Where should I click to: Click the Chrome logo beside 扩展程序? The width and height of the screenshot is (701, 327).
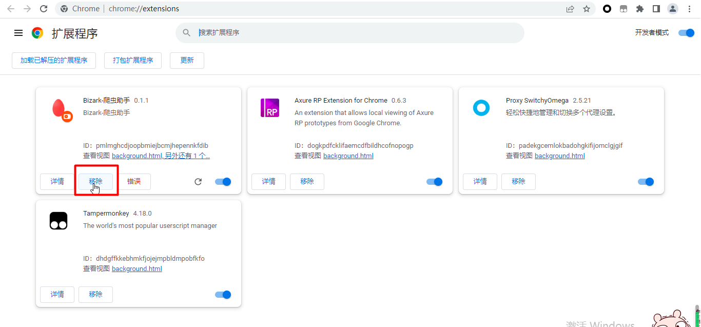click(x=37, y=33)
